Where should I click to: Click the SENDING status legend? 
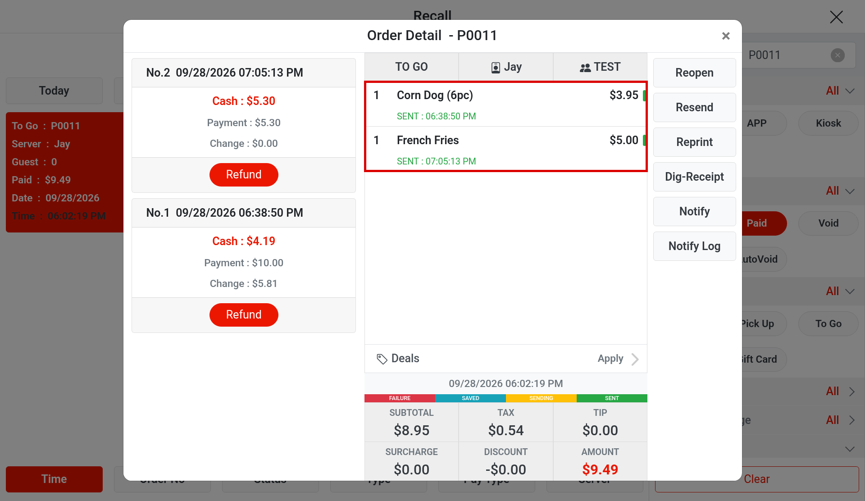541,398
